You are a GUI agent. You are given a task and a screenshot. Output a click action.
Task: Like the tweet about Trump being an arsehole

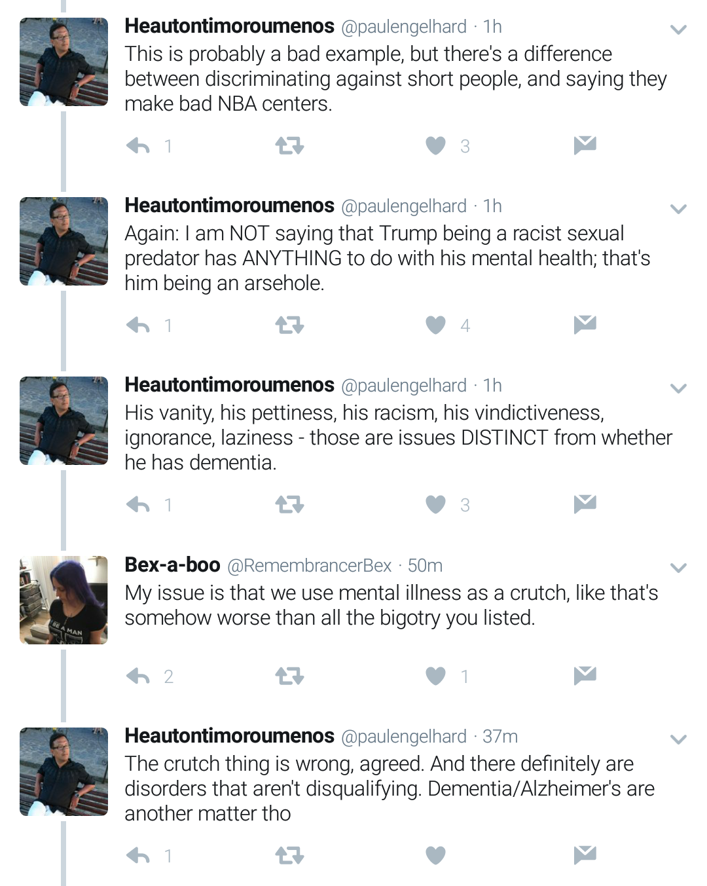[435, 325]
